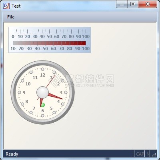This screenshot has width=160, height=160.
Task: Click the CAP indicator in status bar
Action: [x=140, y=154]
